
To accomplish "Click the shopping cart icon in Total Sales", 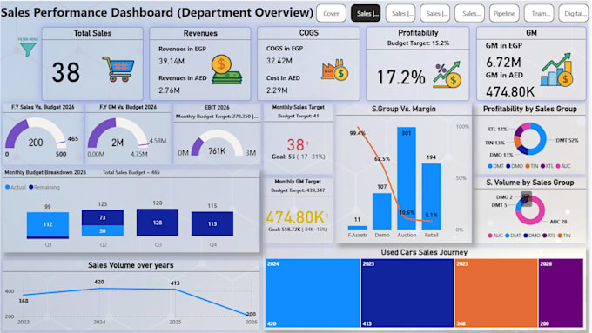I will click(x=118, y=69).
